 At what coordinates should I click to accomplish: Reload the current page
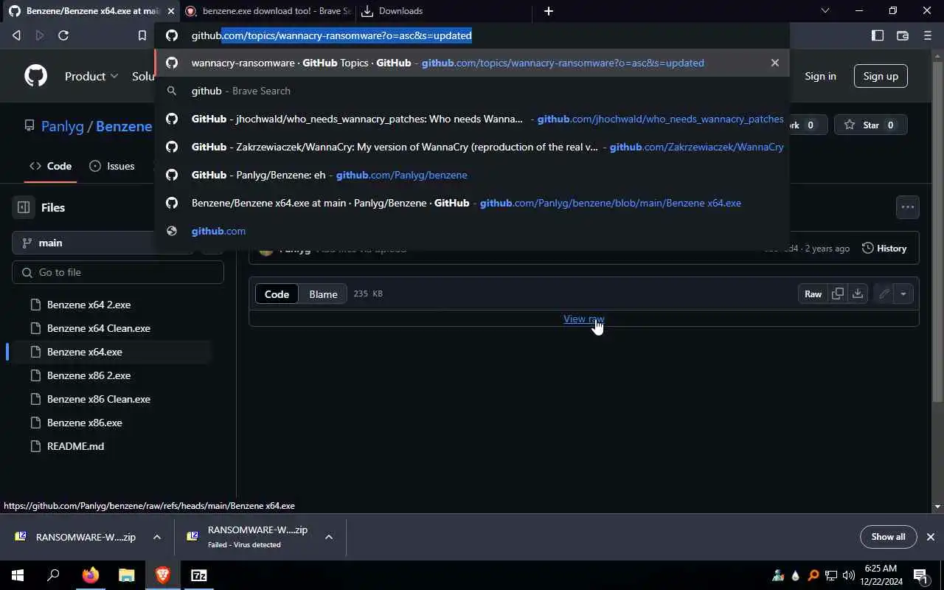(63, 35)
